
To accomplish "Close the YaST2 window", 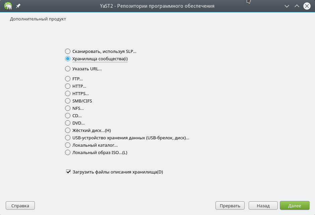I will 307,6.
